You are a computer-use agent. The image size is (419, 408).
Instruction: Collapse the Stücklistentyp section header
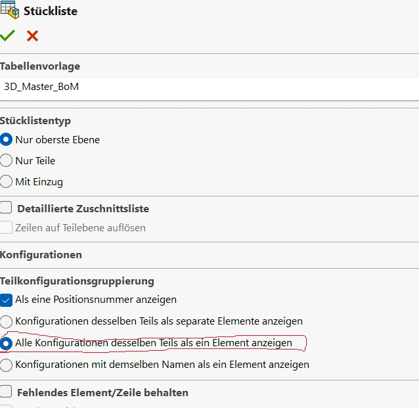coord(35,121)
